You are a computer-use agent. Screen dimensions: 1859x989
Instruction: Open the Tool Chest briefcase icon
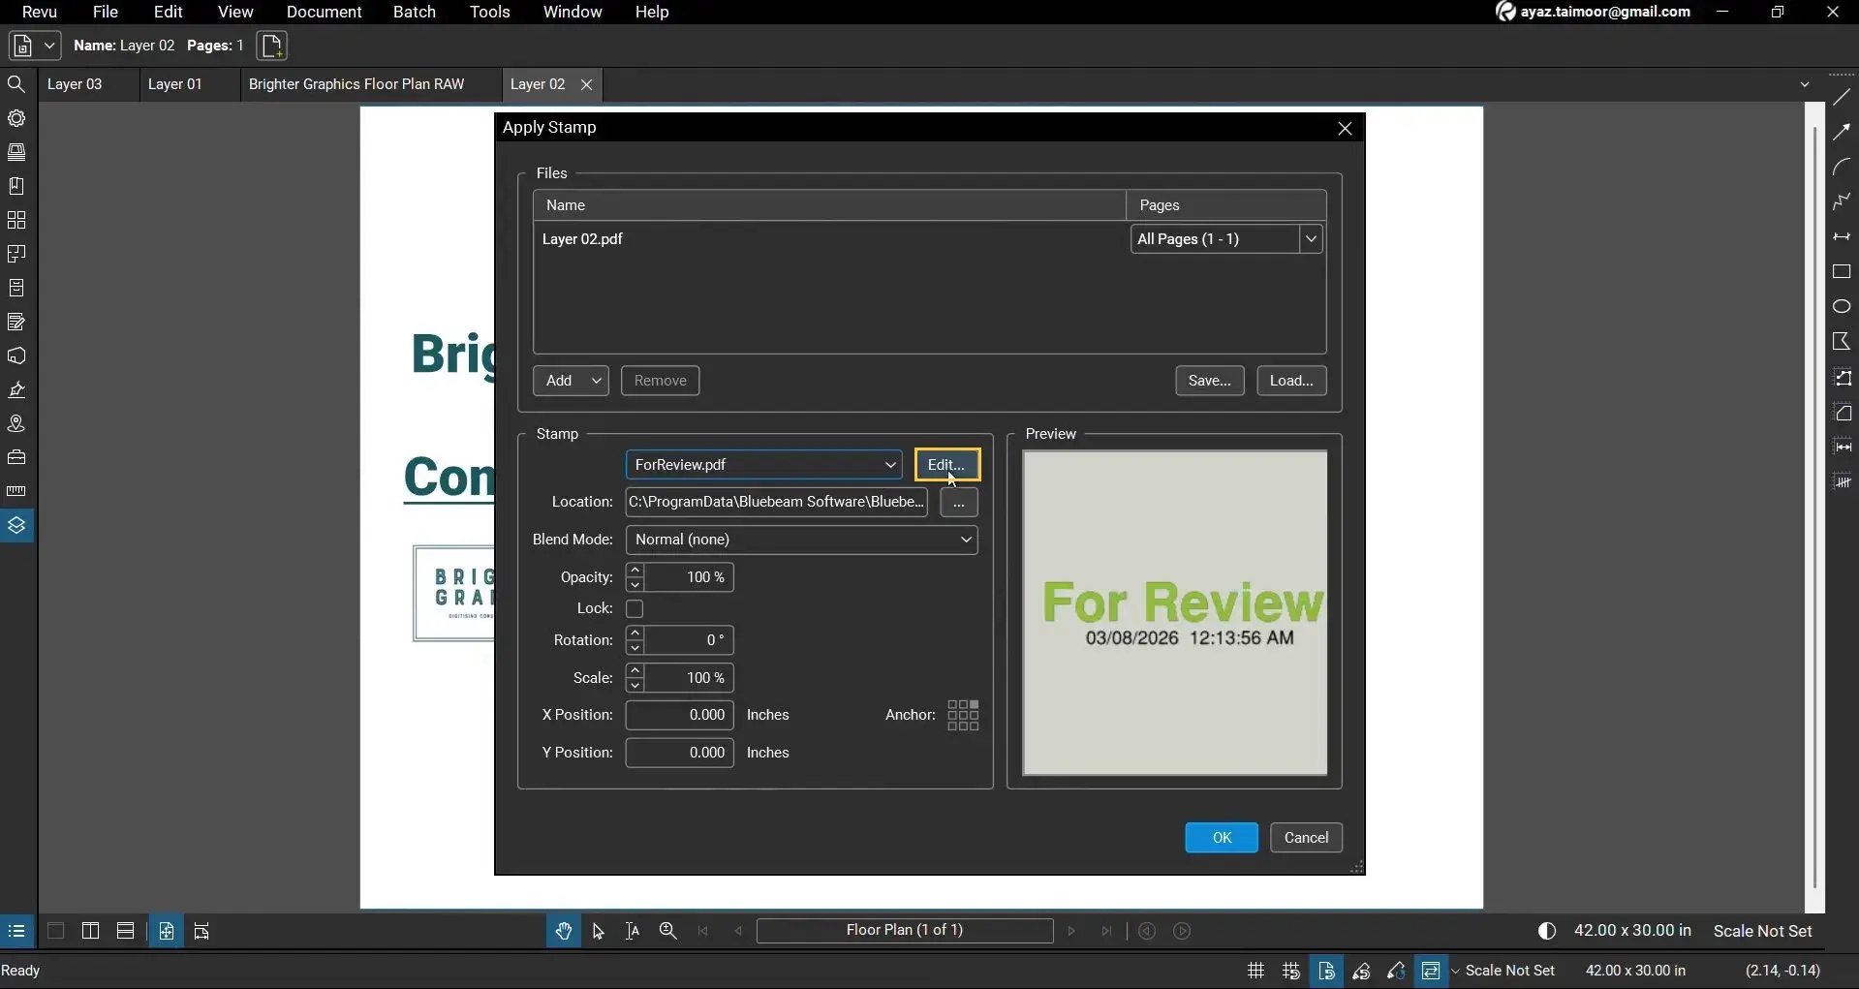pos(16,457)
